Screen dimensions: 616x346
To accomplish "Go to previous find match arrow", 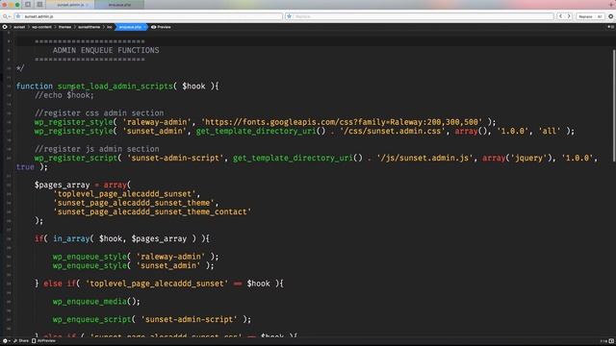I will point(560,16).
